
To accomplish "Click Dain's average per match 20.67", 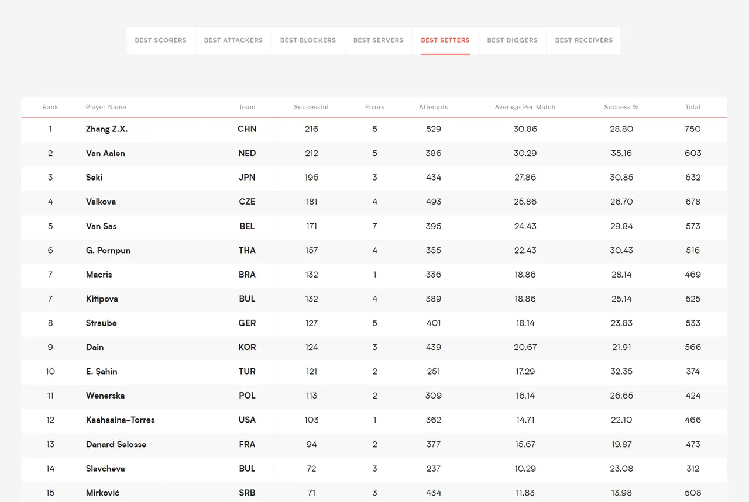I will 525,347.
